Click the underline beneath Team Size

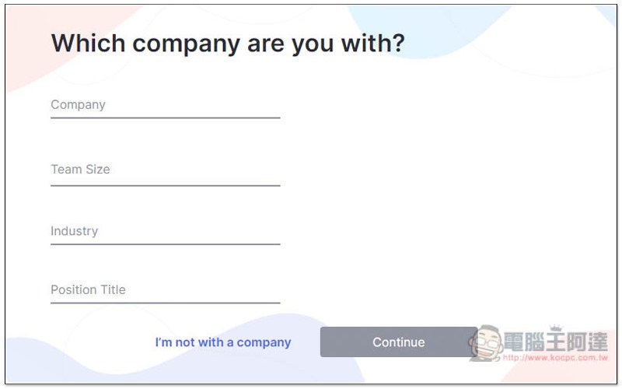[166, 185]
